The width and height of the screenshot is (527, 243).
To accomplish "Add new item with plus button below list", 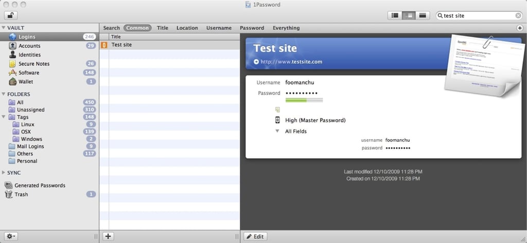I will (108, 236).
